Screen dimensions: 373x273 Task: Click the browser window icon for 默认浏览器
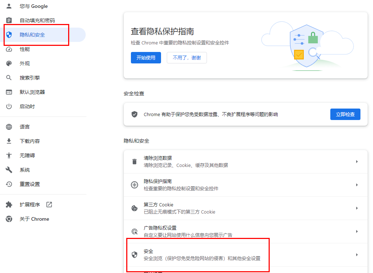point(9,92)
